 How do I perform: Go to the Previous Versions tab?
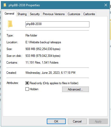tap(54, 14)
